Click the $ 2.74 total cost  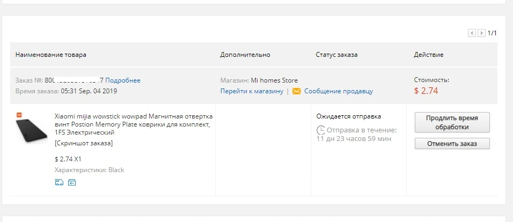[426, 91]
